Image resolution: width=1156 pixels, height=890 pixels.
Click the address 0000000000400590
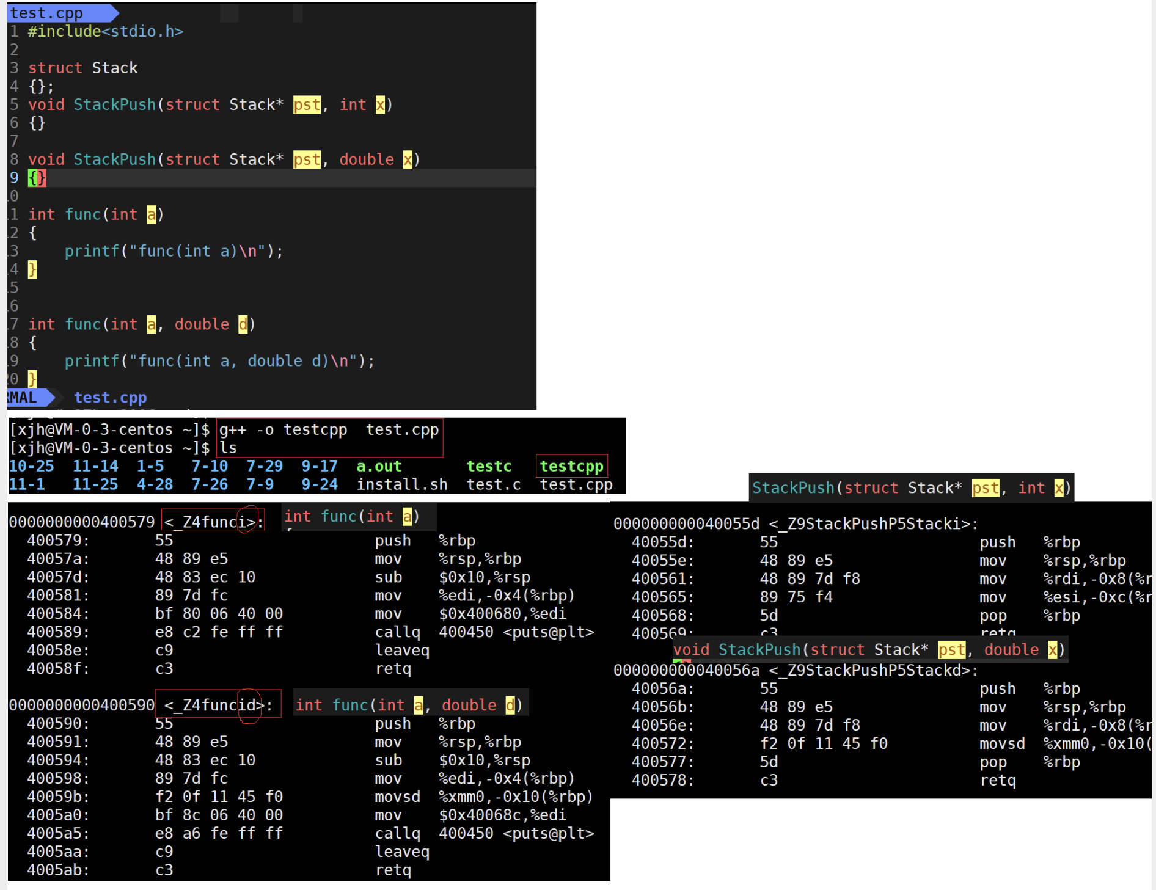[x=82, y=705]
